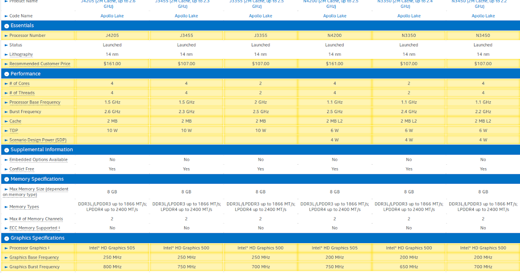Collapse the Performance section via its circle icon
This screenshot has height=273, width=520.
pyautogui.click(x=6, y=74)
